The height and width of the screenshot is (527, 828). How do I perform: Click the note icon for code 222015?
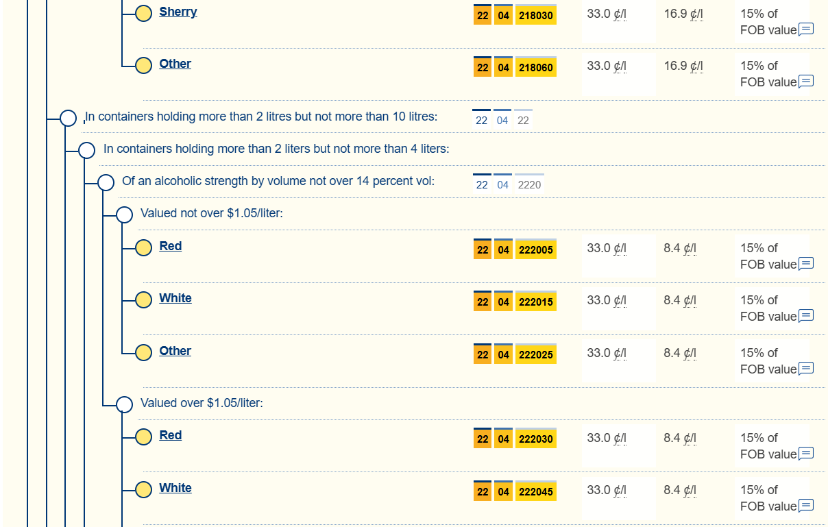[806, 316]
